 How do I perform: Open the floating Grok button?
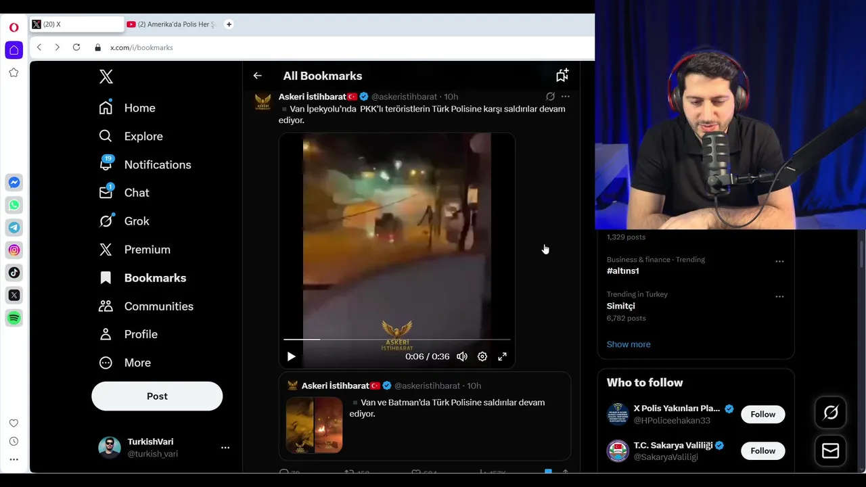[831, 413]
